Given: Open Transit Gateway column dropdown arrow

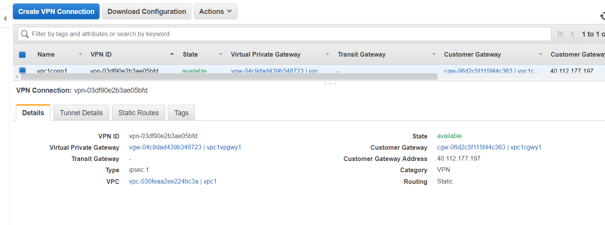Looking at the screenshot, I should (434, 55).
